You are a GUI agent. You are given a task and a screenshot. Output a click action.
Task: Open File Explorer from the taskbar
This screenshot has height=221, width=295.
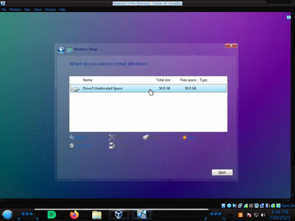(97, 215)
